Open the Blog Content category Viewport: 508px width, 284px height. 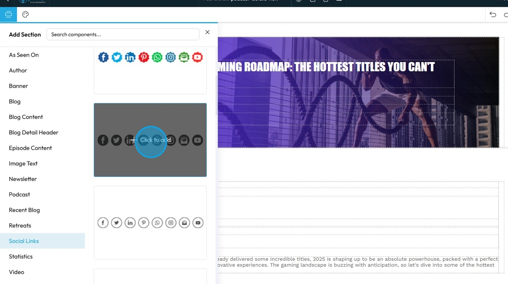click(x=26, y=117)
